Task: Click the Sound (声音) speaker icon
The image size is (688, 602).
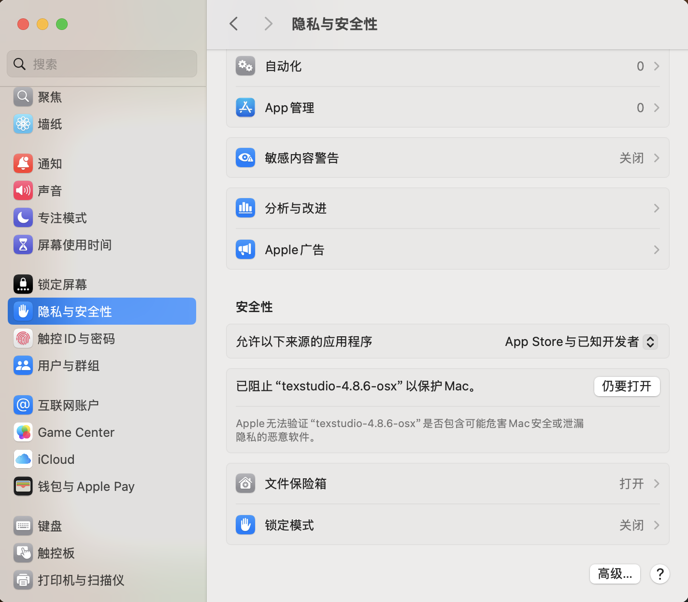Action: tap(23, 191)
